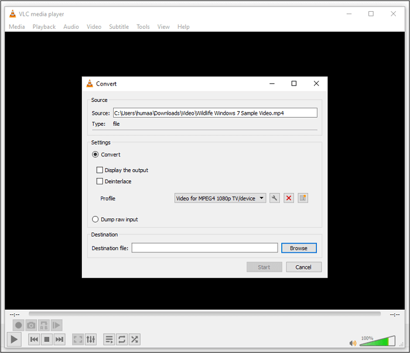Screen dimensions: 410x353
Task: Enable Display the output checkbox
Action: point(100,170)
